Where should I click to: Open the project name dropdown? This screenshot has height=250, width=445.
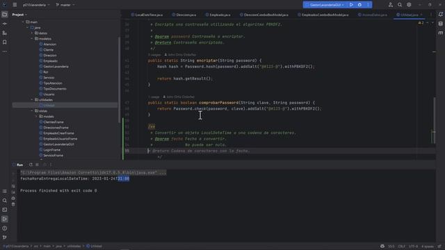pos(36,5)
